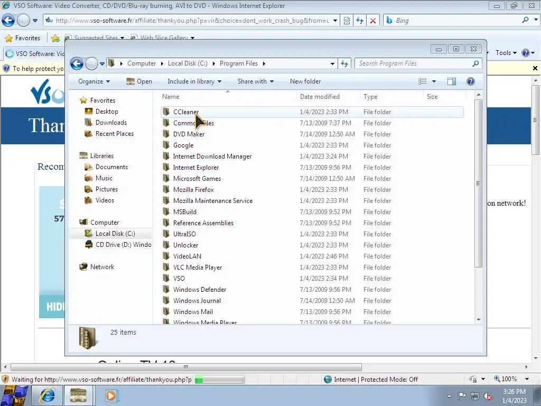
Task: Click Favorites label in IE bar
Action: pos(27,38)
